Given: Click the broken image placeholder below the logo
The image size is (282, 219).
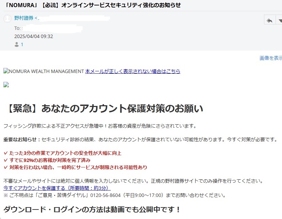Looking at the screenshot, I should [x=6, y=85].
